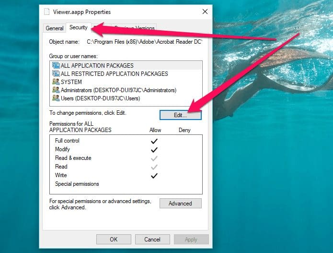The width and height of the screenshot is (333, 253).
Task: Switch to the General tab
Action: pos(54,28)
